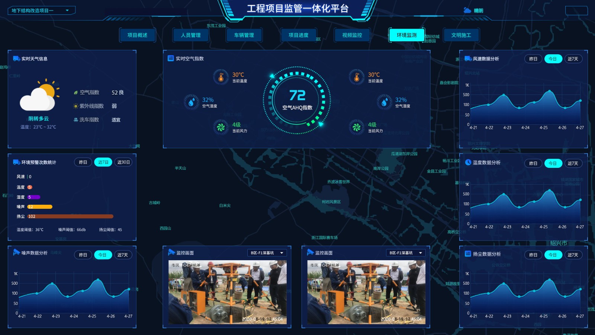
Task: Click the left thermometer 当前温度 icon
Action: point(221,77)
